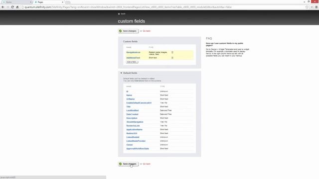319x179 pixels.
Task: Click the top Go back link
Action: tap(147, 31)
